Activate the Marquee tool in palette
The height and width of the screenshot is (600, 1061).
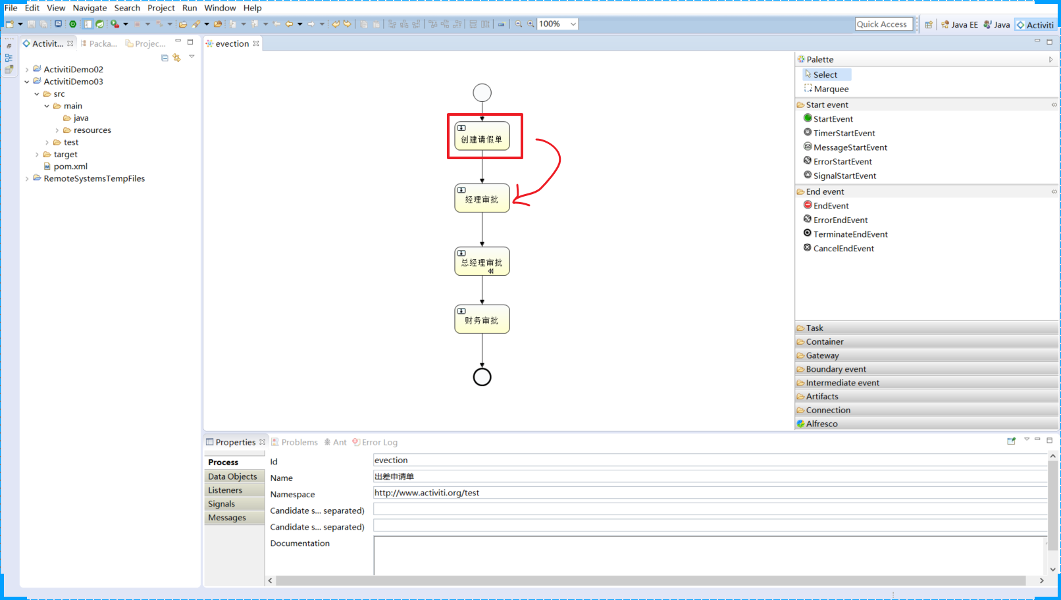(826, 89)
